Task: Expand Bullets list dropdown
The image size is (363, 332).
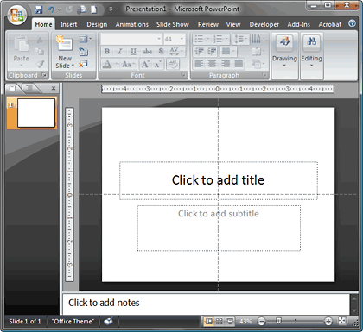Action: tap(207, 39)
